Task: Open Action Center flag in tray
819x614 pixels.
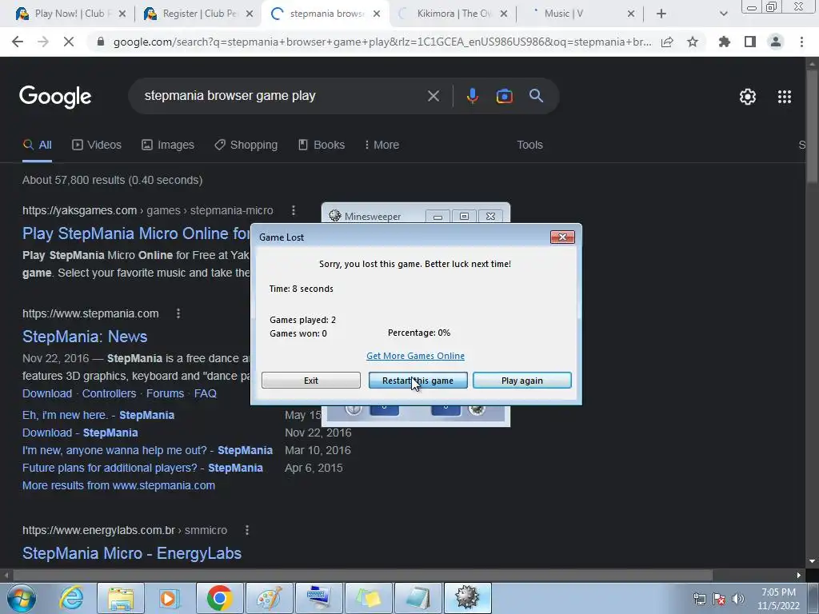Action: [x=719, y=599]
